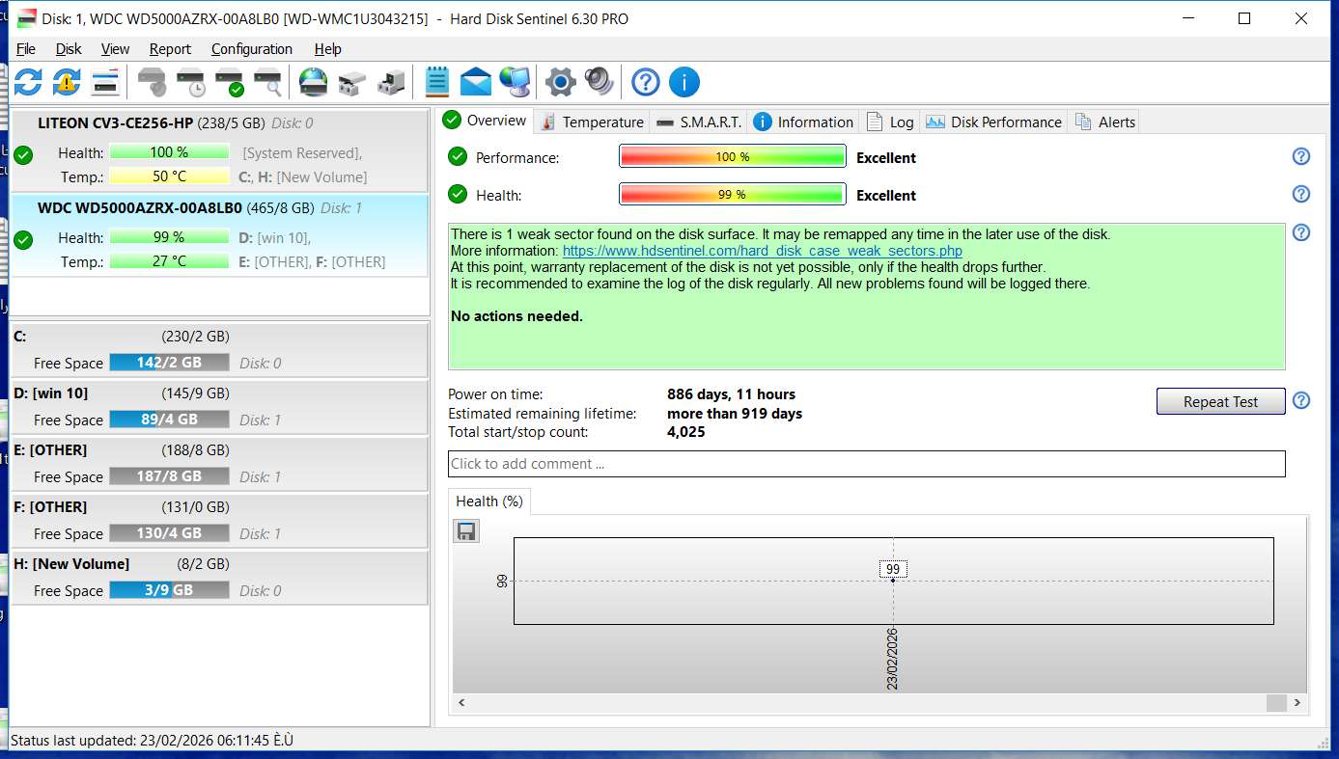Click refresh icon with yellow warning sign
This screenshot has height=759, width=1339.
click(x=66, y=82)
